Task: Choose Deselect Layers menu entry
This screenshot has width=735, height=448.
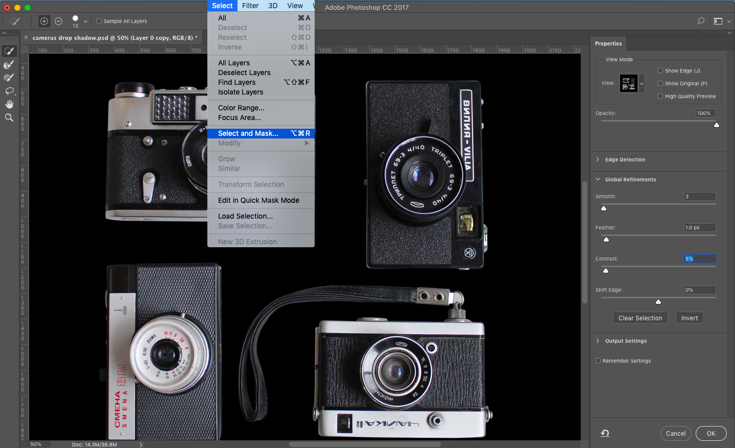Action: [261, 73]
